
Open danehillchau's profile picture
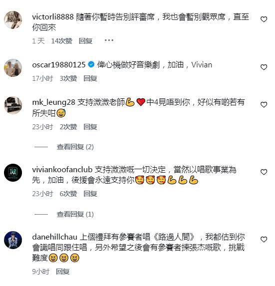point(13,240)
